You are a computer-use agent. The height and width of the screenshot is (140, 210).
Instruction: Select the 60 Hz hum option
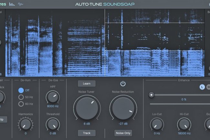[x=21, y=104]
